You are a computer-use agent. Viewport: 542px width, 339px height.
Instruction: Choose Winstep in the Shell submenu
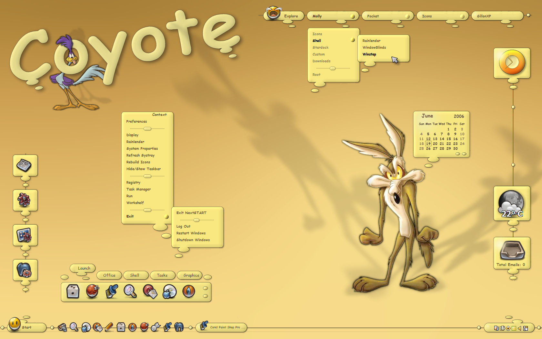click(x=369, y=54)
